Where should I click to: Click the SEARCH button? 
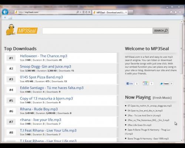point(161,31)
